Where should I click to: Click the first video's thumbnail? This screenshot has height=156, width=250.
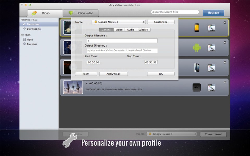tap(67, 27)
